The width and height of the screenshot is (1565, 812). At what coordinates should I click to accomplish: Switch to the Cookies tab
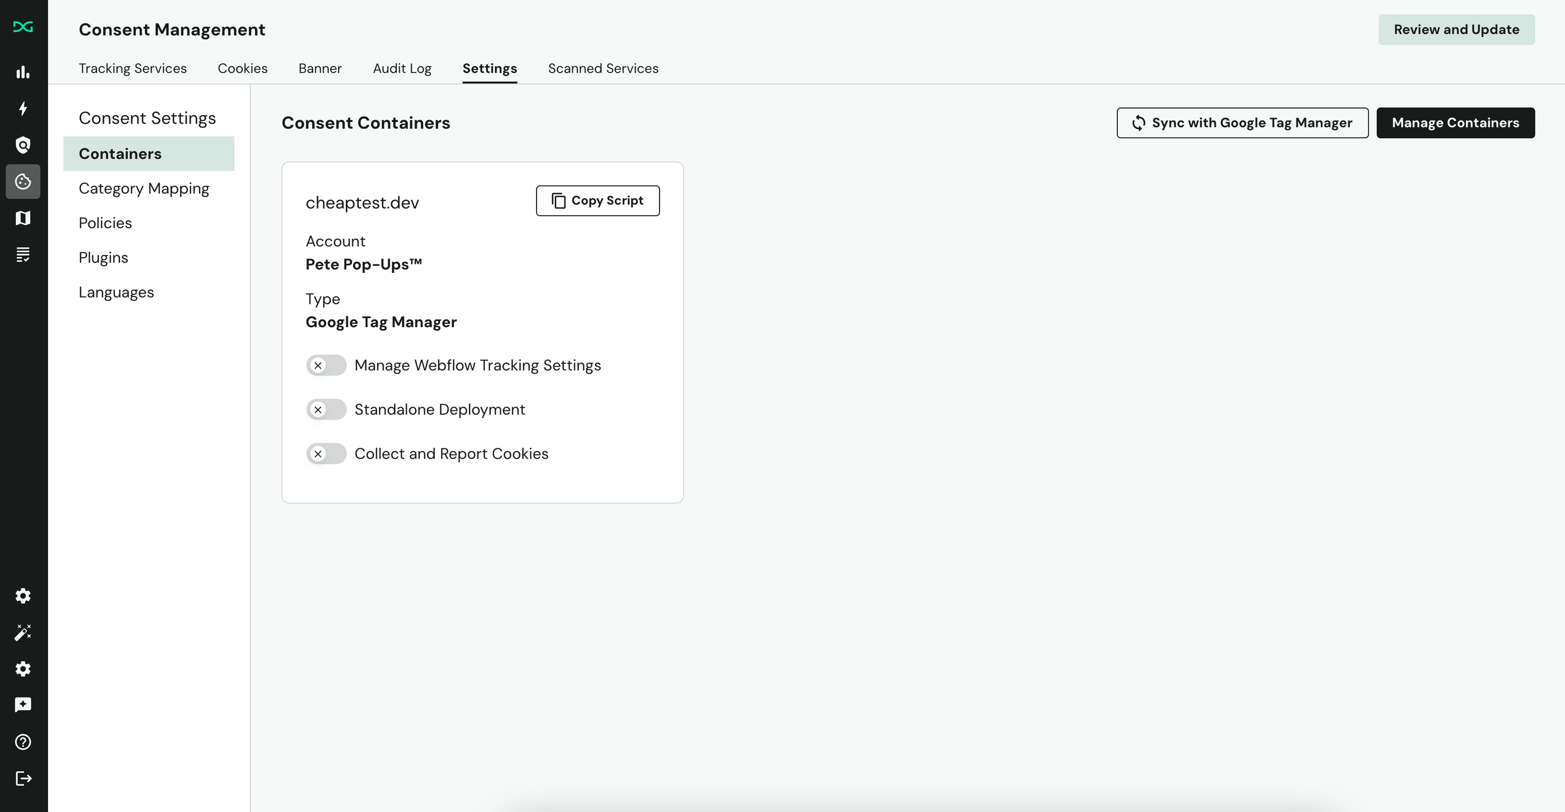pos(242,68)
